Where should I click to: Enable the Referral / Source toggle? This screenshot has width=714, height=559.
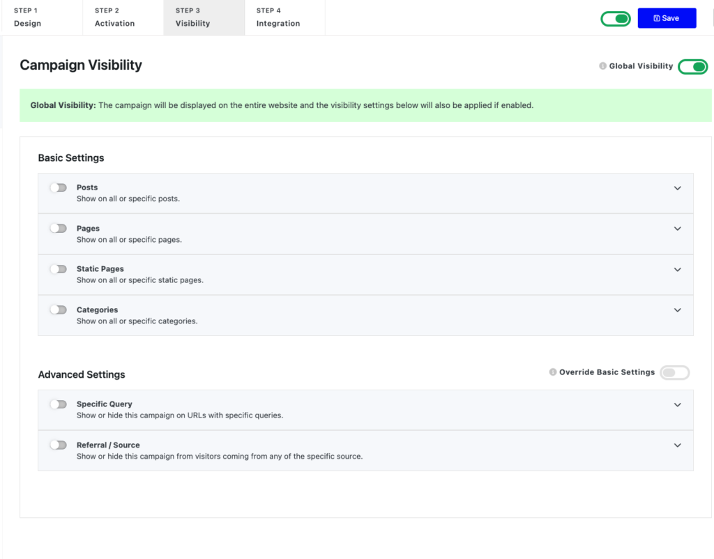(x=59, y=445)
